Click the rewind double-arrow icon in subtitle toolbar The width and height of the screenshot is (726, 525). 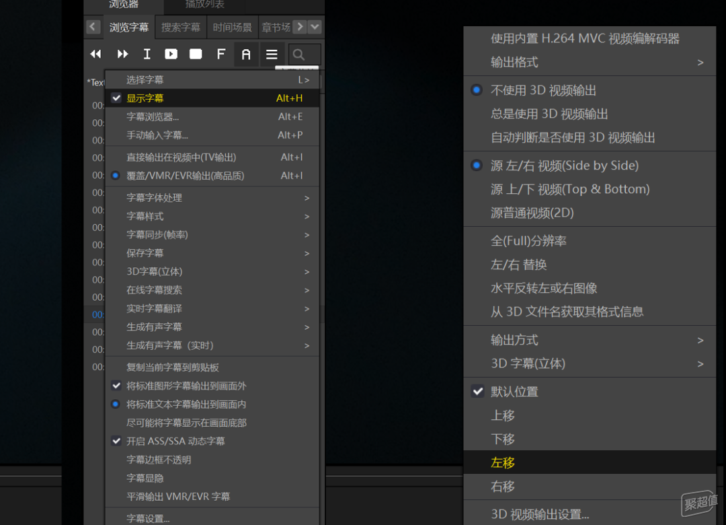96,54
